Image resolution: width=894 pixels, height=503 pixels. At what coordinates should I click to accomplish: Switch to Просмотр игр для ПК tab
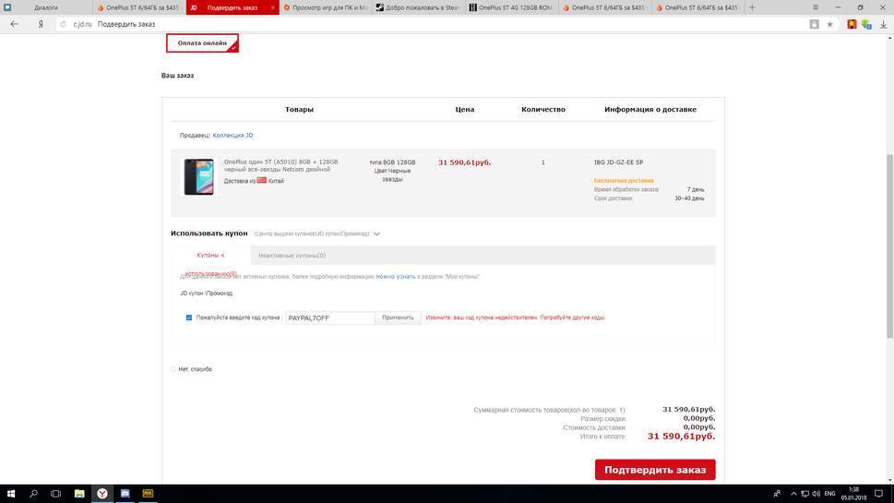pyautogui.click(x=326, y=7)
